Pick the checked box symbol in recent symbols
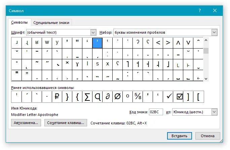 178,97
